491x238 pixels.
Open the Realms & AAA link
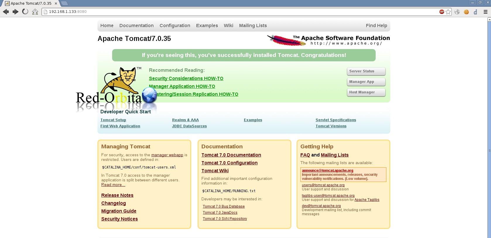pyautogui.click(x=185, y=120)
